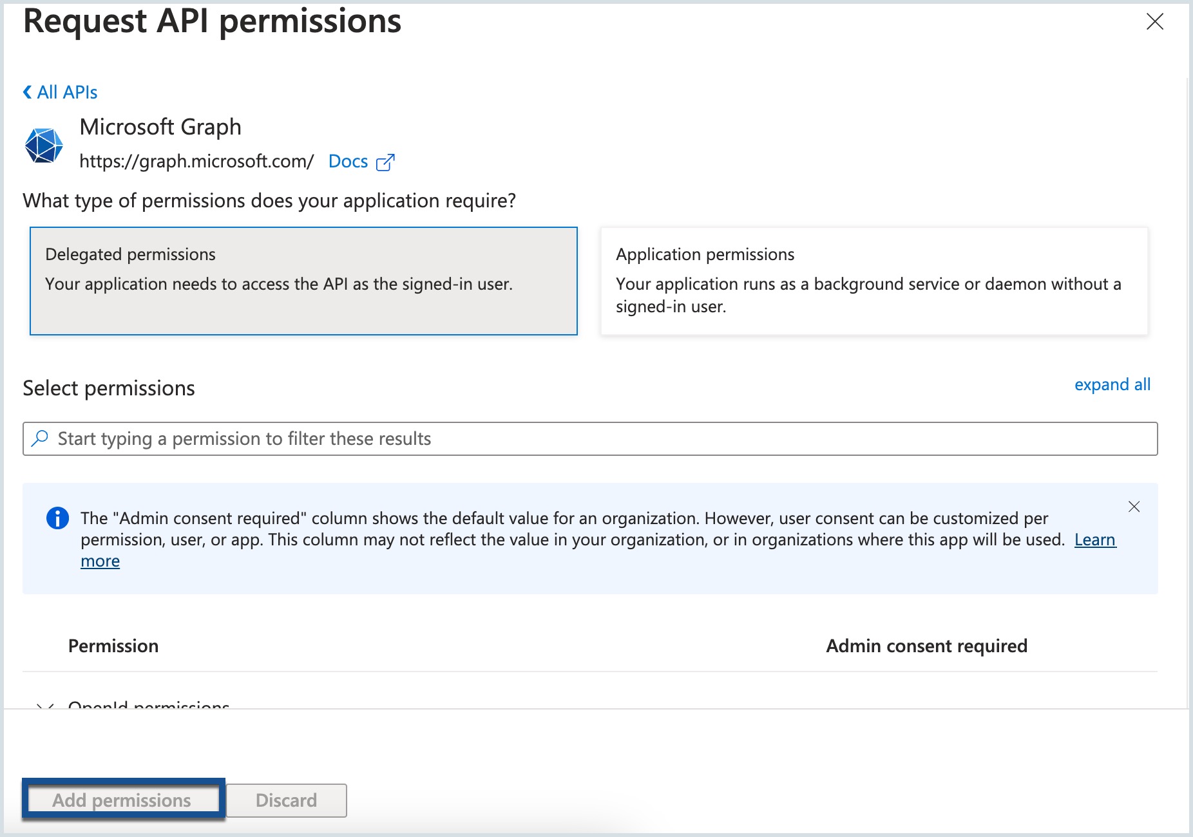The image size is (1193, 837).
Task: Click the back chevron beside All APIs
Action: pyautogui.click(x=27, y=92)
